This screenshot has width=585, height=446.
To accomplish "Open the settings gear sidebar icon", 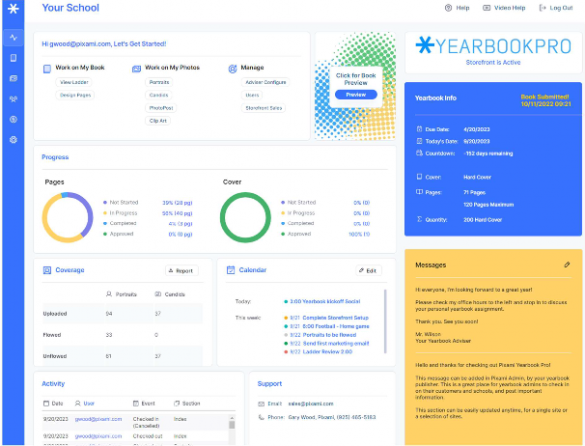I will tap(14, 140).
